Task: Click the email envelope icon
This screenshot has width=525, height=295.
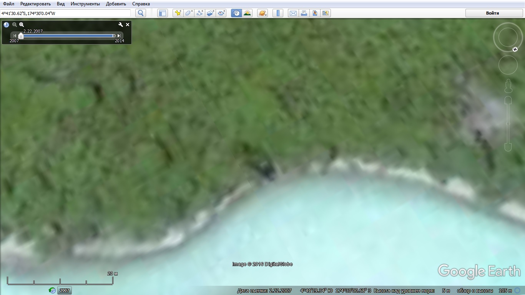Action: coord(293,13)
